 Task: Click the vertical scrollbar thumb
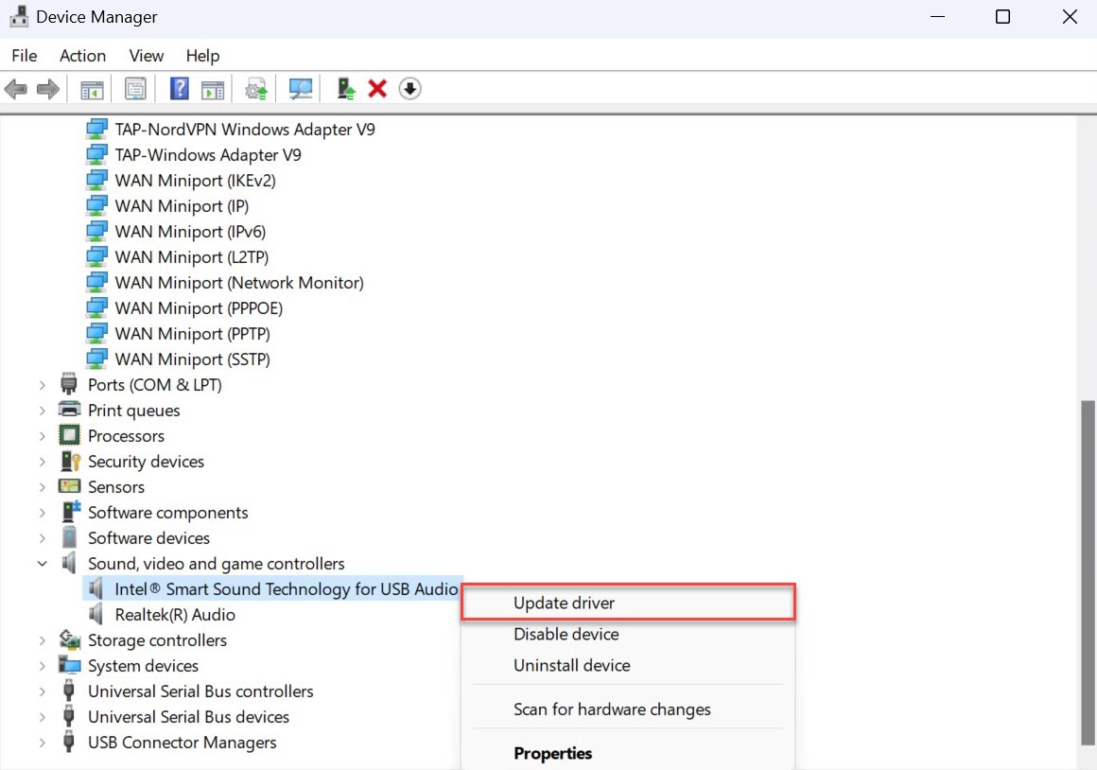click(x=1088, y=568)
